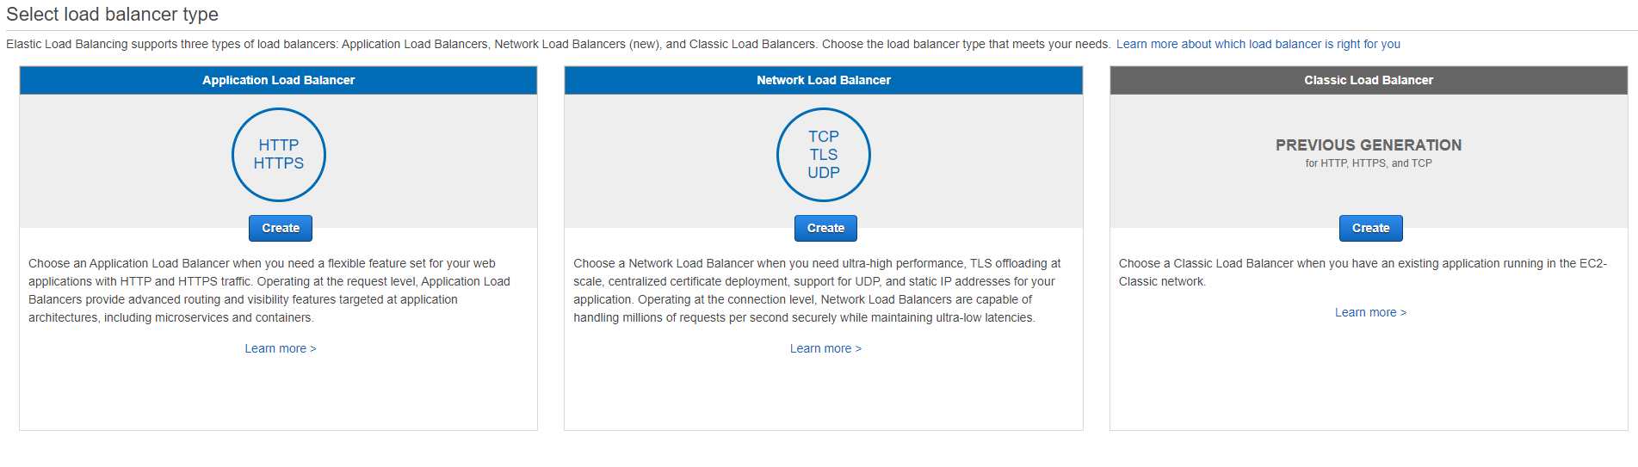The height and width of the screenshot is (467, 1638).
Task: Click the HTTP HTTPS circle icon
Action: (x=279, y=155)
